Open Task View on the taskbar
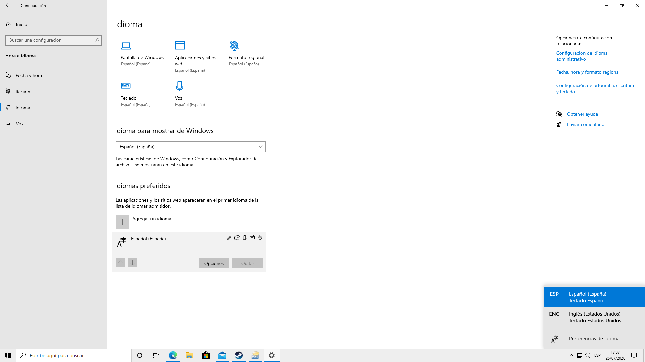Image resolution: width=645 pixels, height=362 pixels. pos(156,355)
